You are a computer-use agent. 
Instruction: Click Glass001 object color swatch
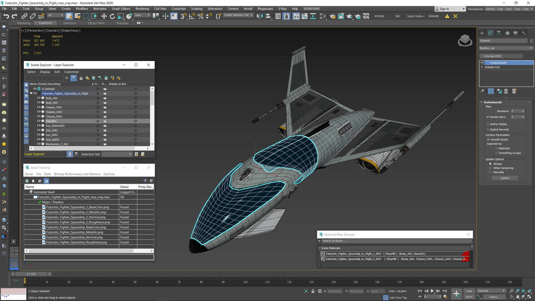coord(531,41)
